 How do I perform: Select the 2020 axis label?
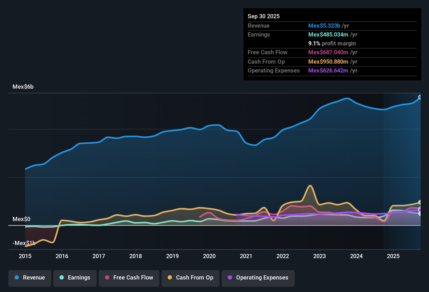(209, 256)
